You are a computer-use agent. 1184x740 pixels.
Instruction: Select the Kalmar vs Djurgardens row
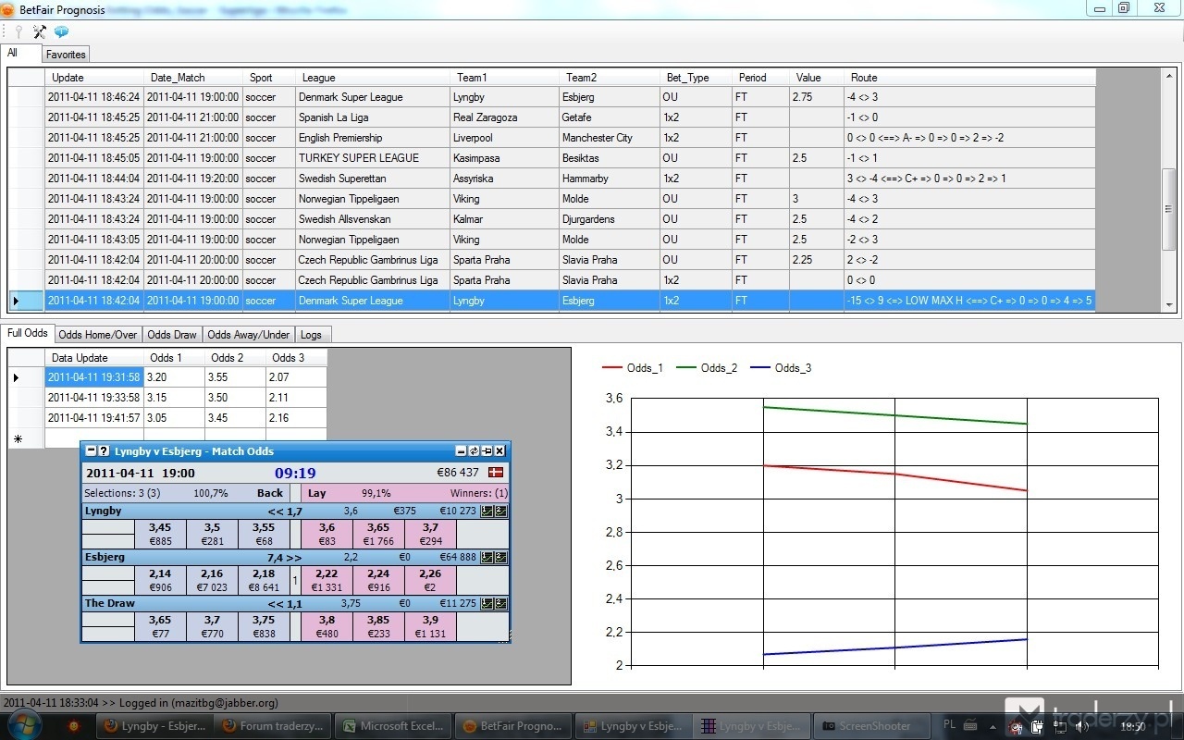click(551, 219)
